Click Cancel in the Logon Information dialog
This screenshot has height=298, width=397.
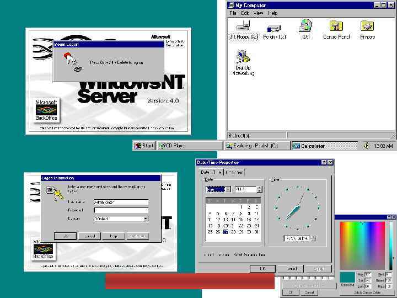click(x=90, y=236)
